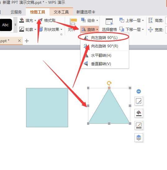Select the blue square shape
Image resolution: width=167 pixels, height=170 pixels.
(x=47, y=108)
